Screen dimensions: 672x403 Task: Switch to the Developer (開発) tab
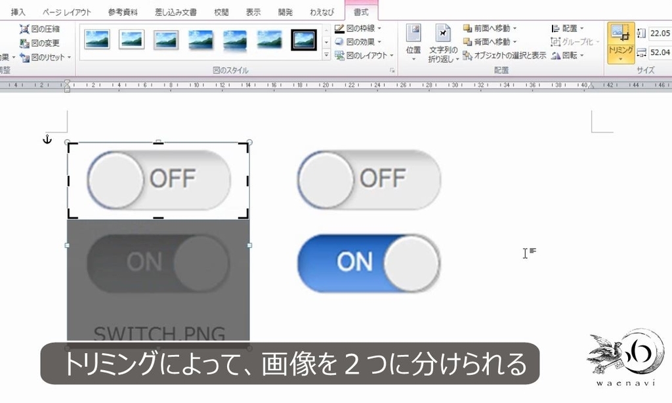(285, 12)
